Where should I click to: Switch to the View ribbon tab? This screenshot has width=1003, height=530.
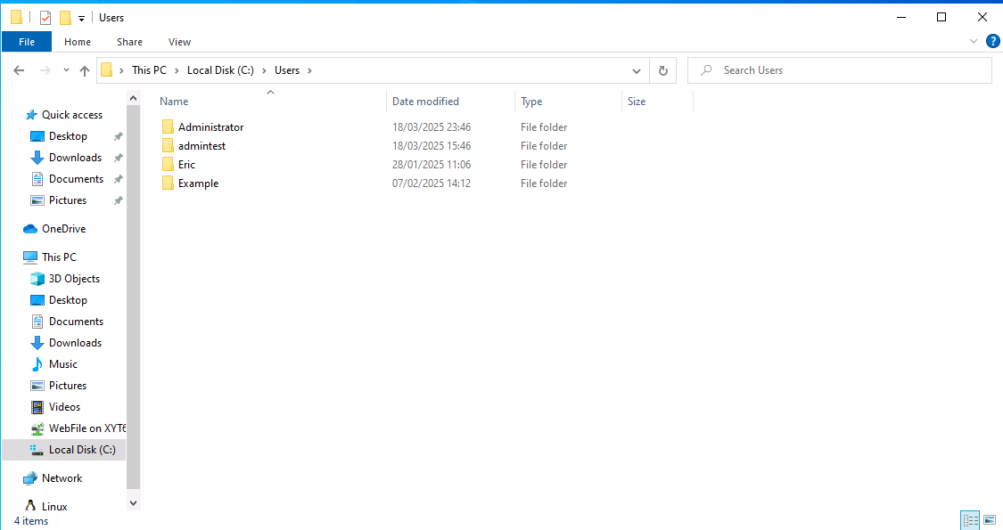(179, 42)
